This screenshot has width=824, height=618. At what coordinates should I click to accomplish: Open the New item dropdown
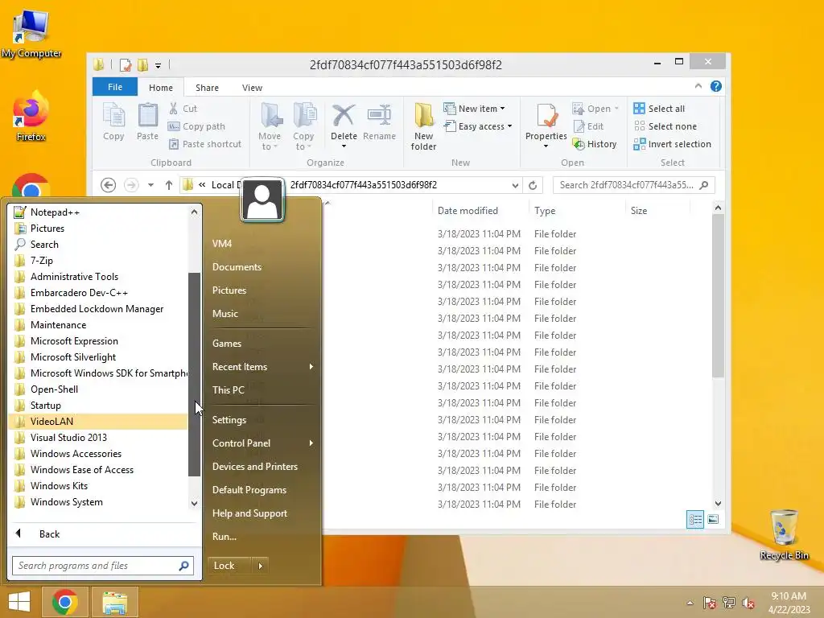[x=475, y=109]
